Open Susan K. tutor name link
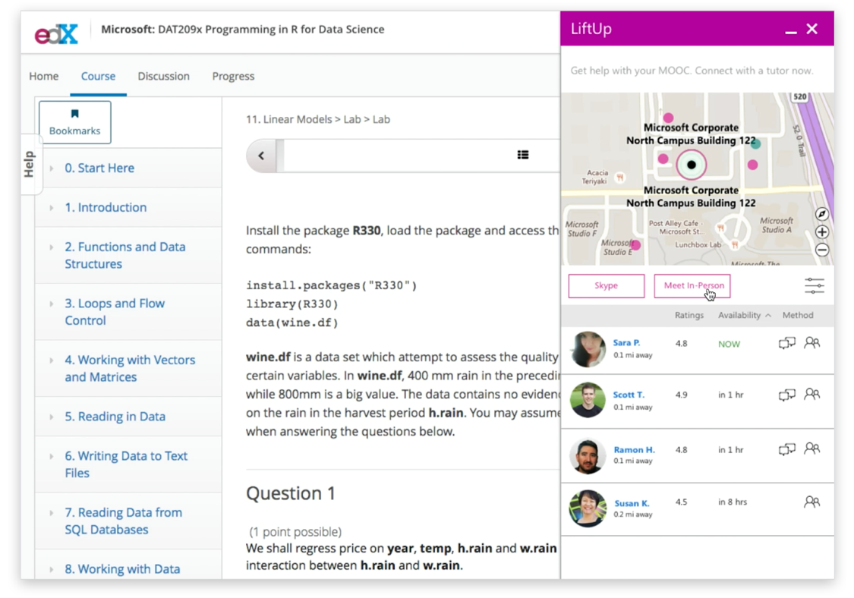 click(x=632, y=503)
